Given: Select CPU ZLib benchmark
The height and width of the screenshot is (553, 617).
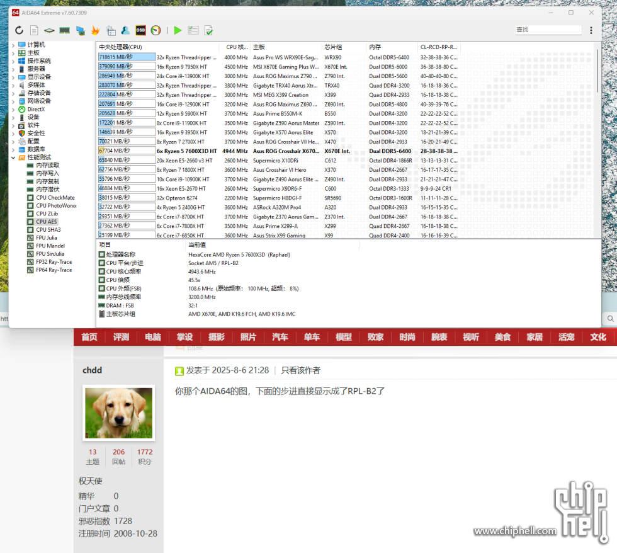Looking at the screenshot, I should (x=47, y=214).
